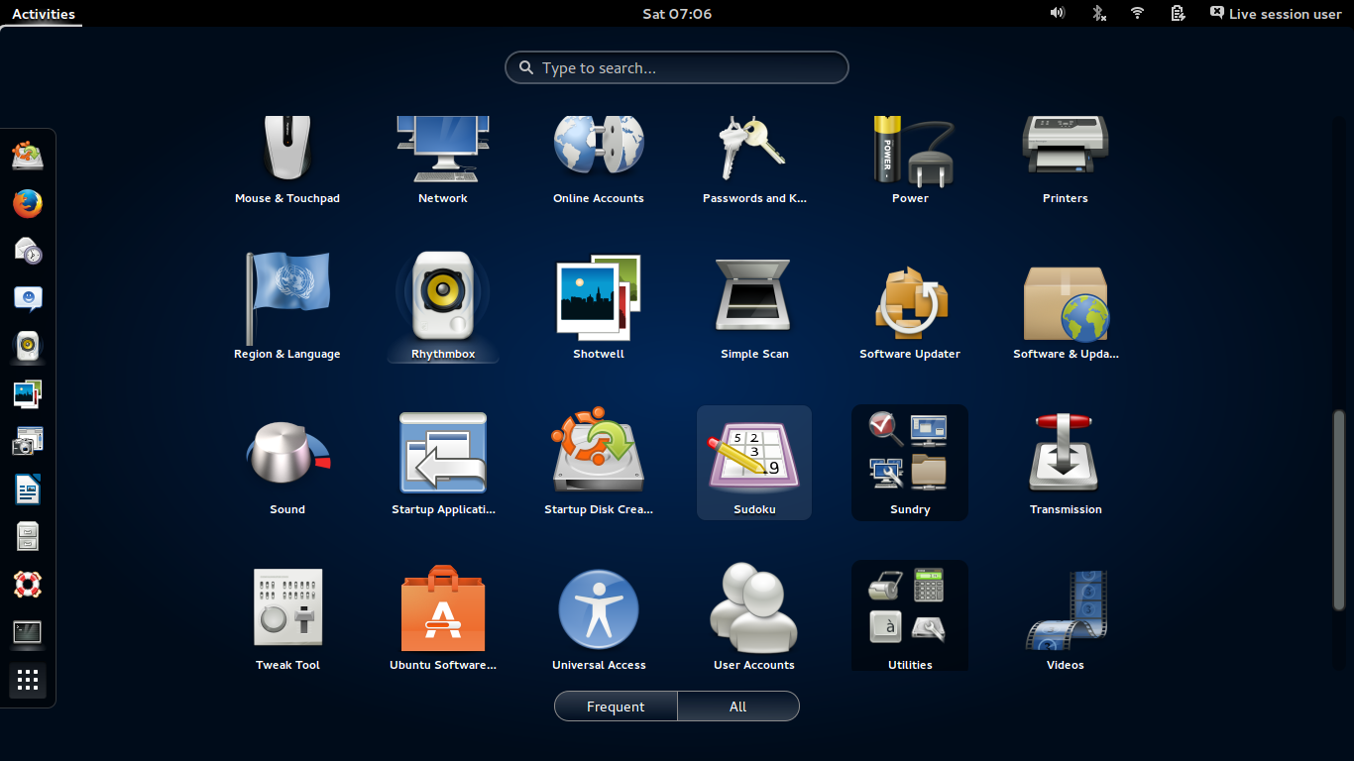Open Evolution mail from the dash
Screen dimensions: 1354x761
click(x=28, y=251)
